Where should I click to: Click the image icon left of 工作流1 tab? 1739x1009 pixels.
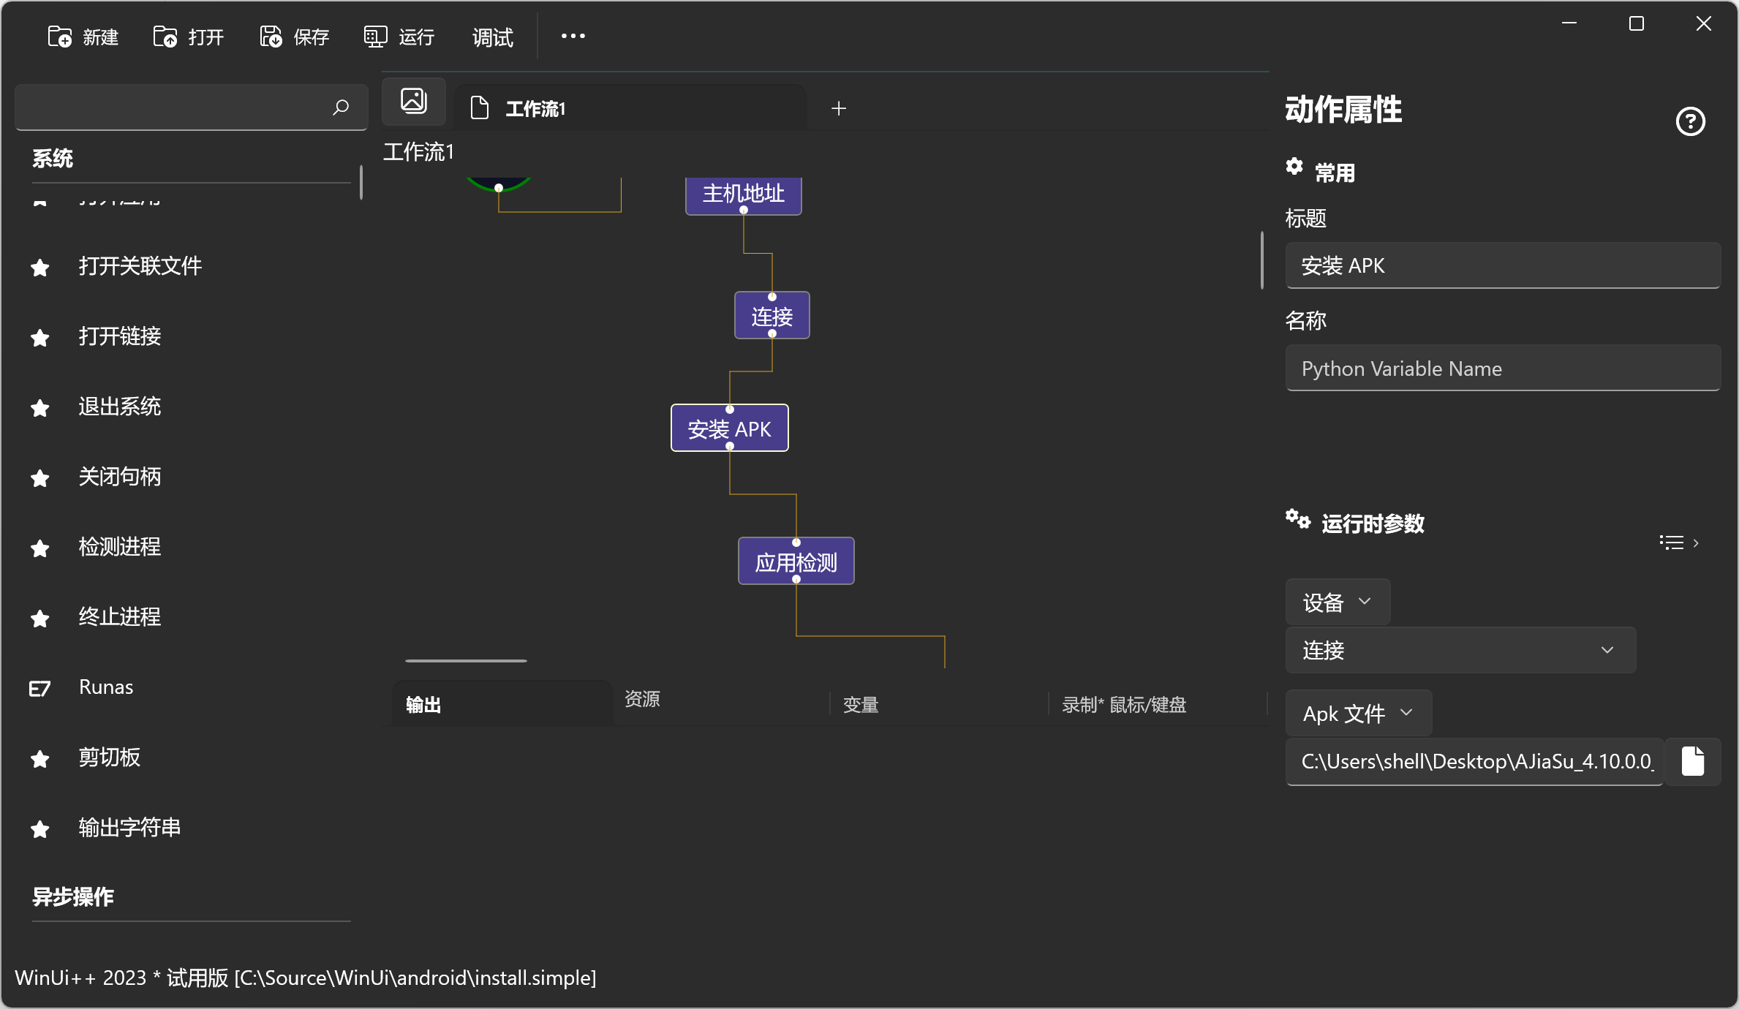pyautogui.click(x=413, y=102)
